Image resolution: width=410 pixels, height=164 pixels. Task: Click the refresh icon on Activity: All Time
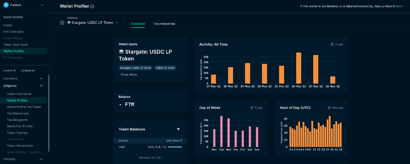click(x=332, y=45)
